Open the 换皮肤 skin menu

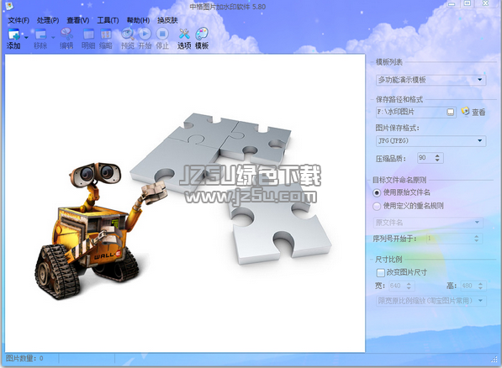167,20
